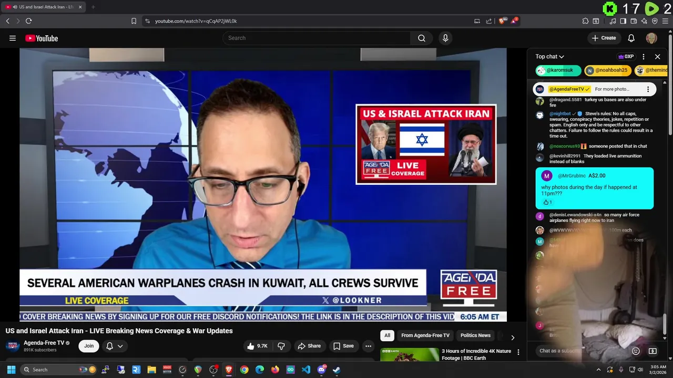Open Steam from the taskbar

click(336, 370)
